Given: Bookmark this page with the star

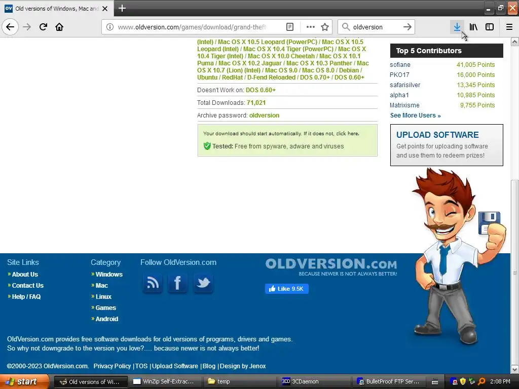Looking at the screenshot, I should pos(325,27).
